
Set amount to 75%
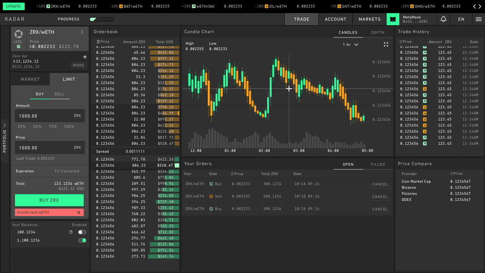[53, 127]
